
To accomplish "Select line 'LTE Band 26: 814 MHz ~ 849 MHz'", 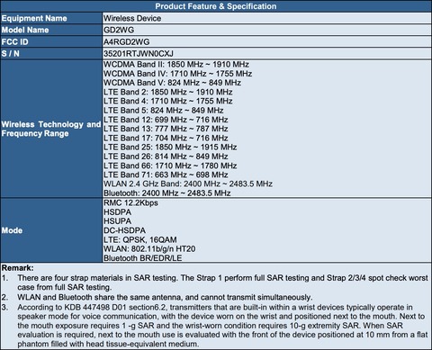I will point(166,157).
